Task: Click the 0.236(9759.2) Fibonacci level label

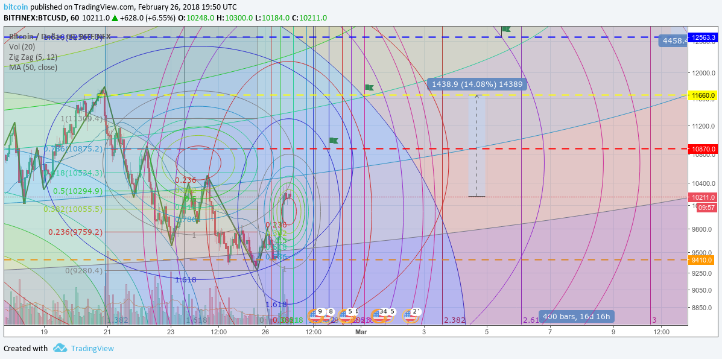Action: 76,232
